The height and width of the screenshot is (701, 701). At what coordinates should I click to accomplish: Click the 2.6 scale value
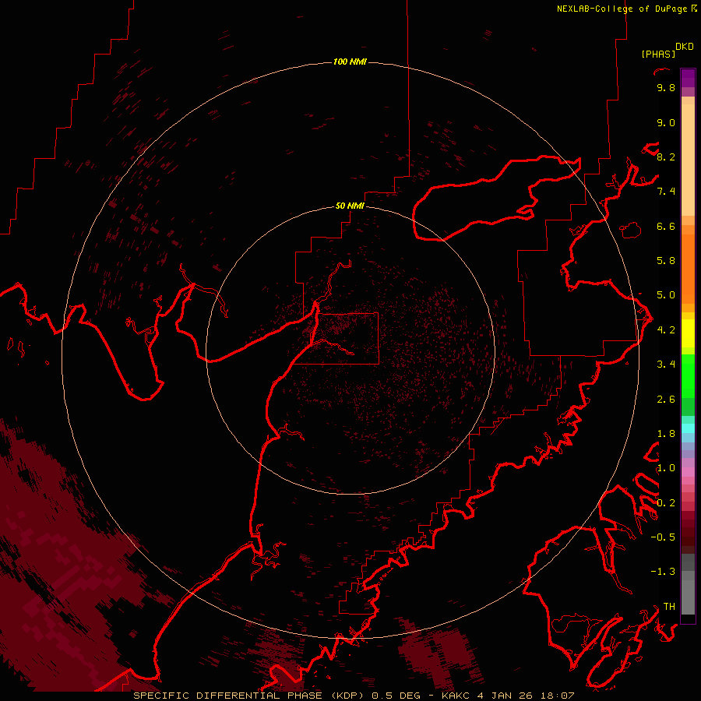[x=666, y=400]
